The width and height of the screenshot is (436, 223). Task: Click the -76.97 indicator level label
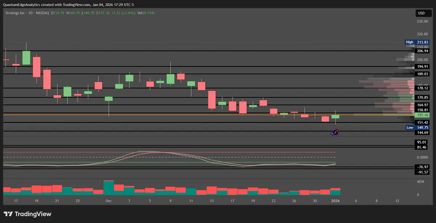click(421, 167)
